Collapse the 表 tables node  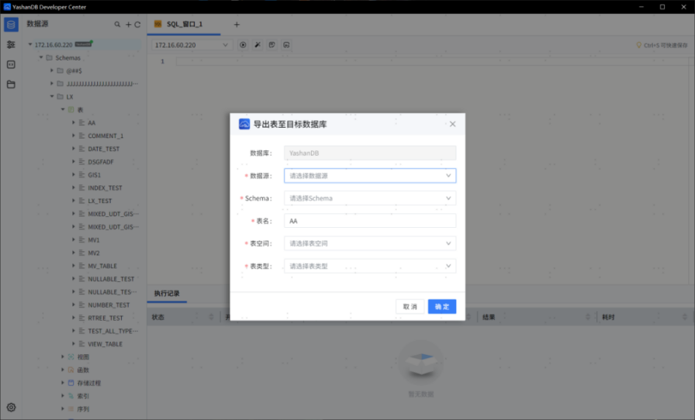[x=63, y=109]
